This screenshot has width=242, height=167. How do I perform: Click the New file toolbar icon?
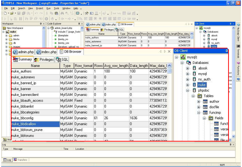tap(5, 13)
